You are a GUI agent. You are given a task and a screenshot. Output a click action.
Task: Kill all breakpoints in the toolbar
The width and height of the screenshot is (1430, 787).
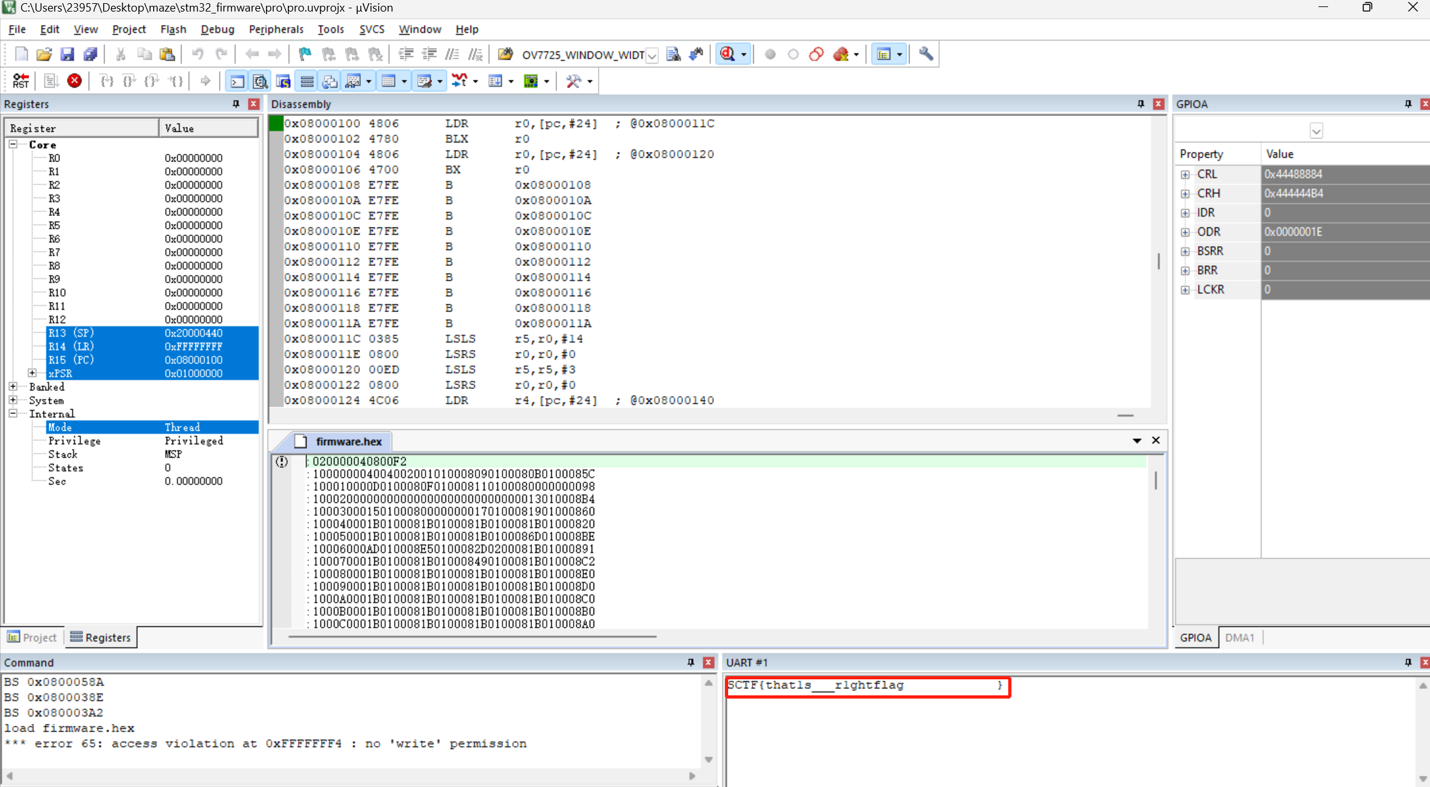pyautogui.click(x=841, y=54)
